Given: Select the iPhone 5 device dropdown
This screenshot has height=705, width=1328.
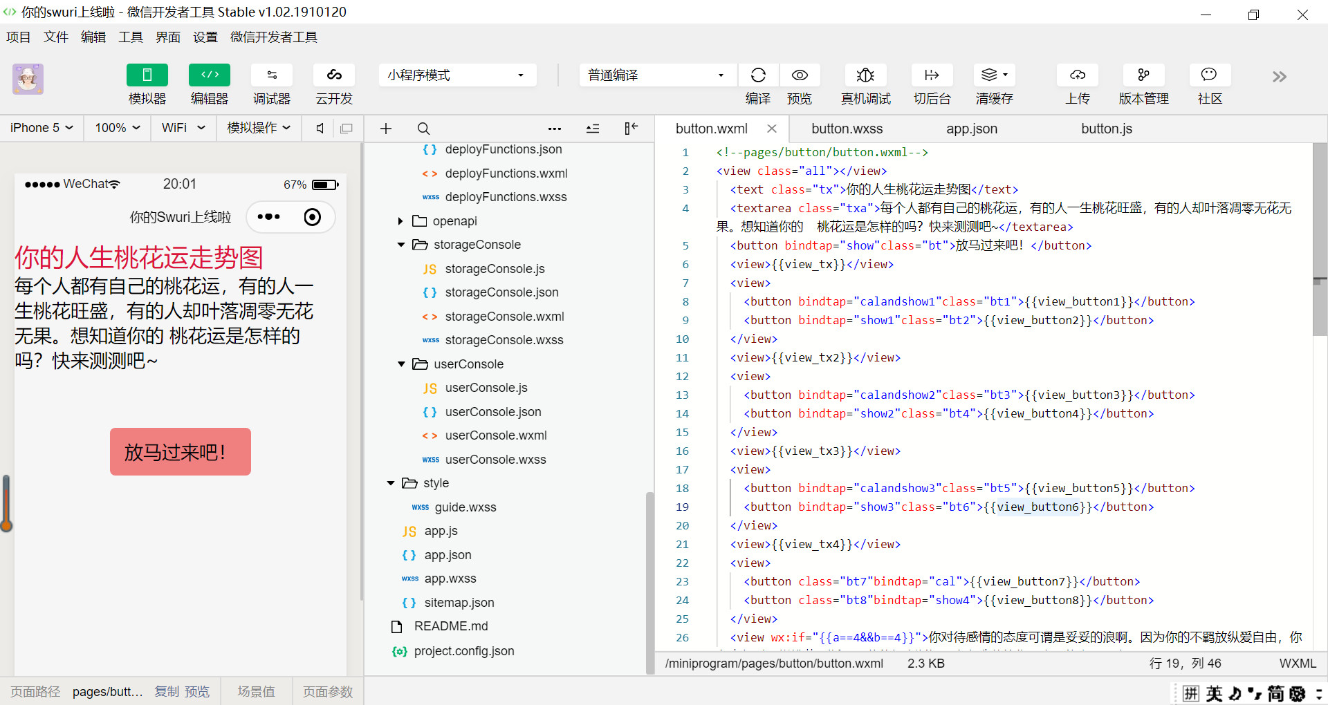Looking at the screenshot, I should pyautogui.click(x=41, y=128).
